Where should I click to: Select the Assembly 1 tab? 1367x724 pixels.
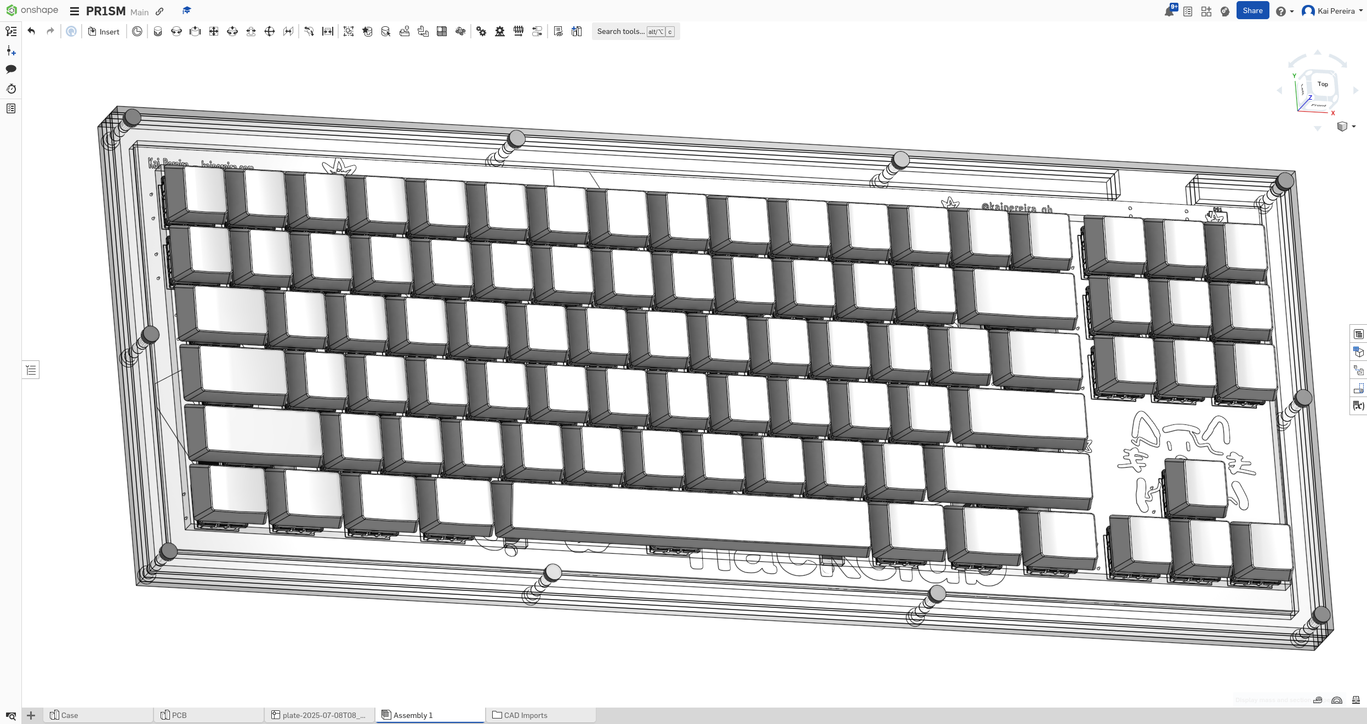pos(430,715)
